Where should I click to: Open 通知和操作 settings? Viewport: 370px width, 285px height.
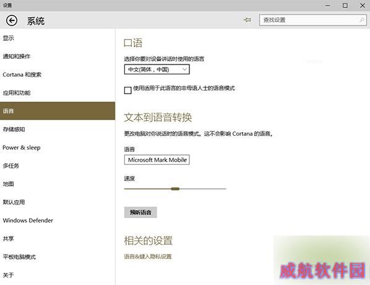58,56
